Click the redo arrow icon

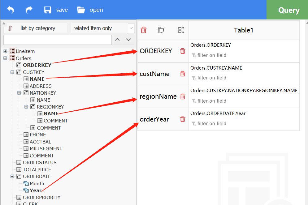[29, 10]
